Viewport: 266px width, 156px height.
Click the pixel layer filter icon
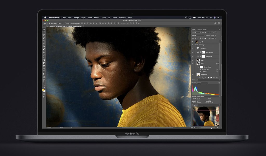click(203, 32)
